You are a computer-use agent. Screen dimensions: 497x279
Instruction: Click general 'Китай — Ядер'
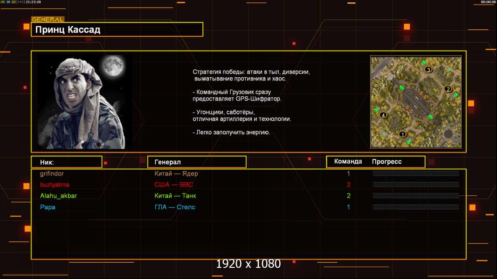[x=176, y=173]
